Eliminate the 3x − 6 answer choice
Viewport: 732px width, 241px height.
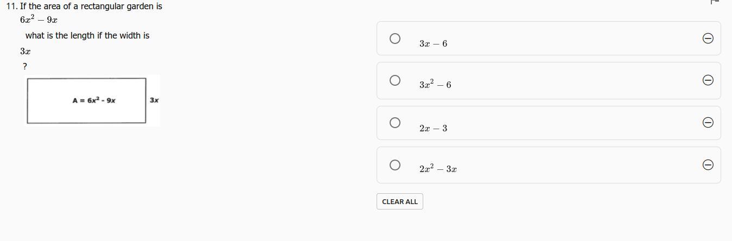click(708, 38)
